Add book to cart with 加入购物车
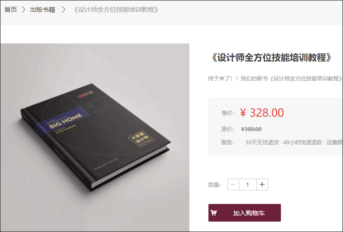The image size is (343, 232). pos(245,213)
